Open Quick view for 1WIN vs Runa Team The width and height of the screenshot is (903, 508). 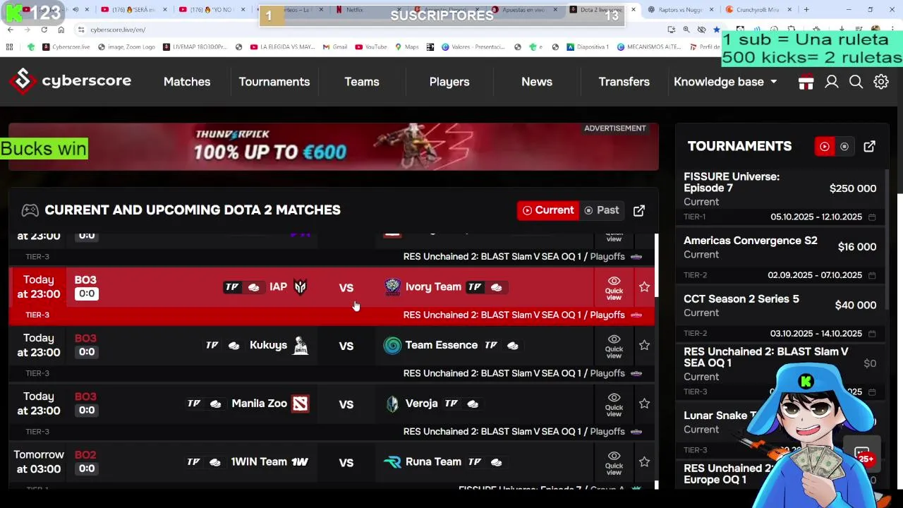[x=614, y=462]
